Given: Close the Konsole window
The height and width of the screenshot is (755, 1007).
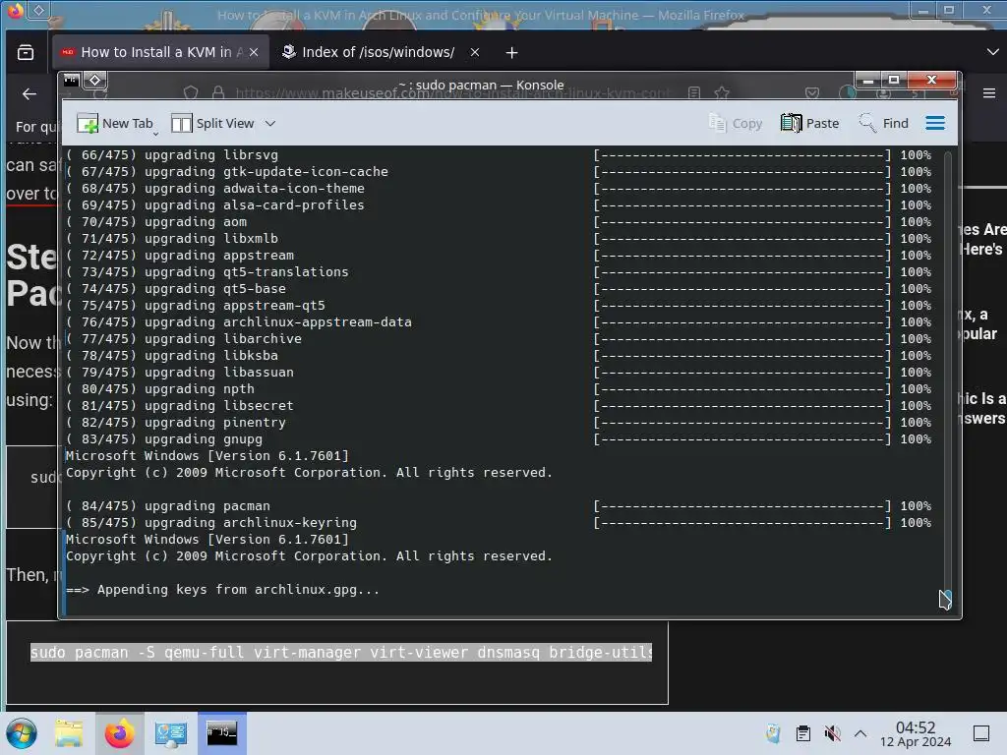Looking at the screenshot, I should (931, 80).
